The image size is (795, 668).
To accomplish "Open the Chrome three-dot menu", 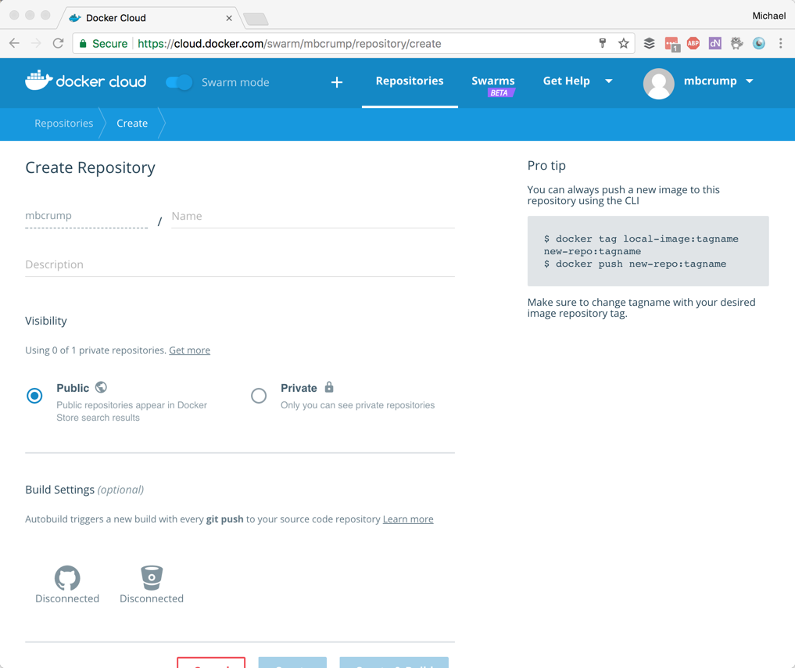I will (x=781, y=44).
